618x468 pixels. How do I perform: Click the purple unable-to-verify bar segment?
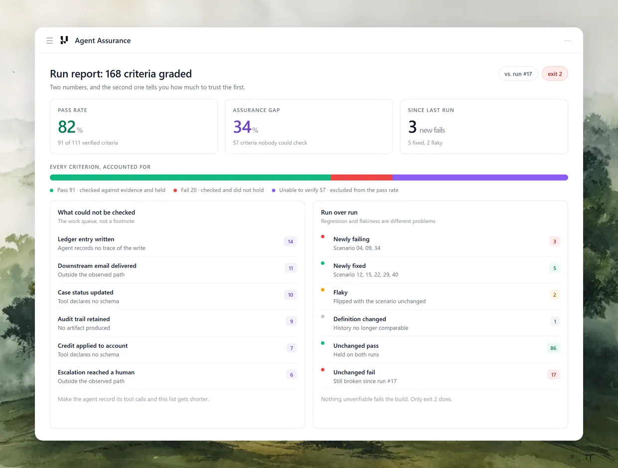click(480, 177)
